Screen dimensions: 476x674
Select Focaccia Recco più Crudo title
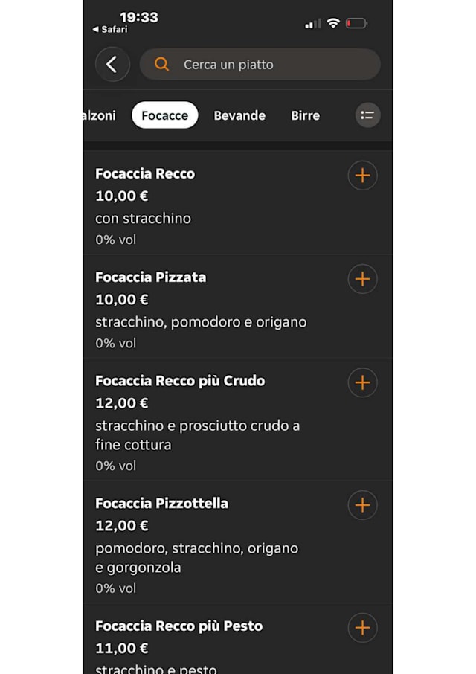(180, 381)
